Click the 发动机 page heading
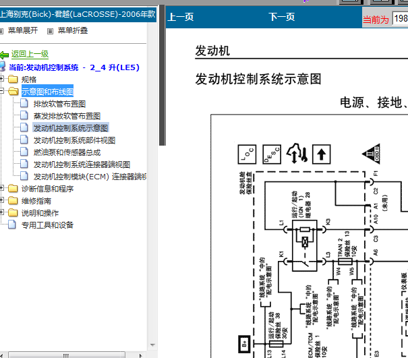Image resolution: width=408 pixels, height=358 pixels. tap(212, 51)
